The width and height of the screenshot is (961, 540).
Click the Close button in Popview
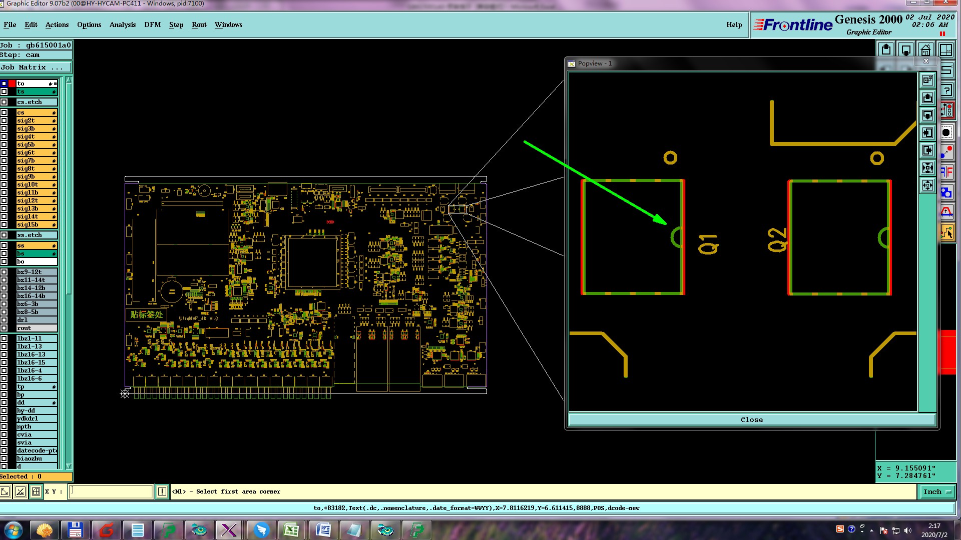click(751, 419)
